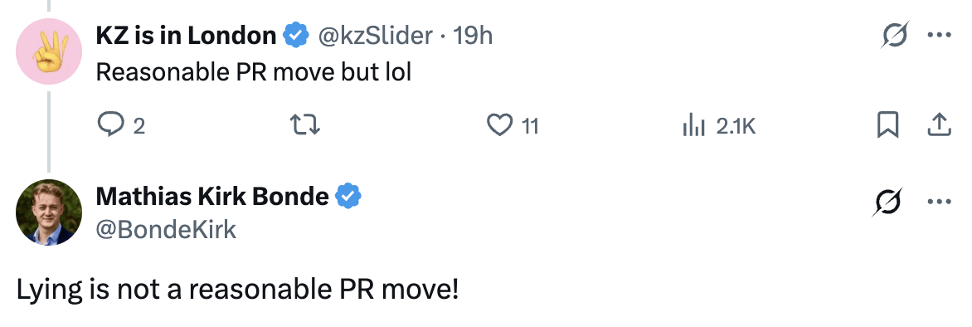972x327 pixels.
Task: Click the reply icon under KZ's tweet
Action: 109,126
